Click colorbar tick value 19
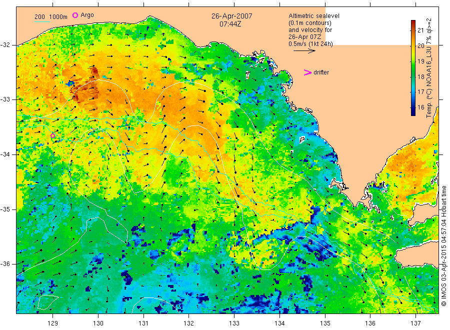This screenshot has width=450, height=330. click(x=420, y=61)
